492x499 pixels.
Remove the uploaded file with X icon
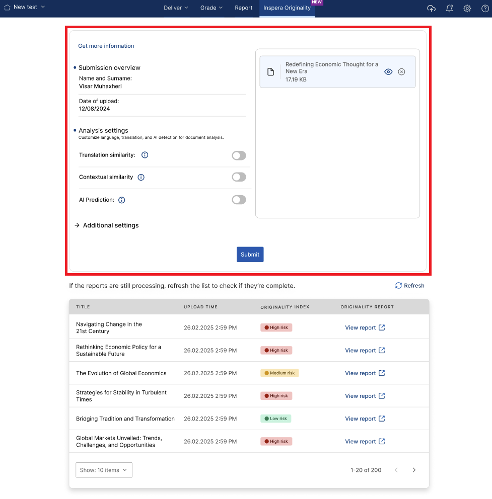tap(401, 71)
